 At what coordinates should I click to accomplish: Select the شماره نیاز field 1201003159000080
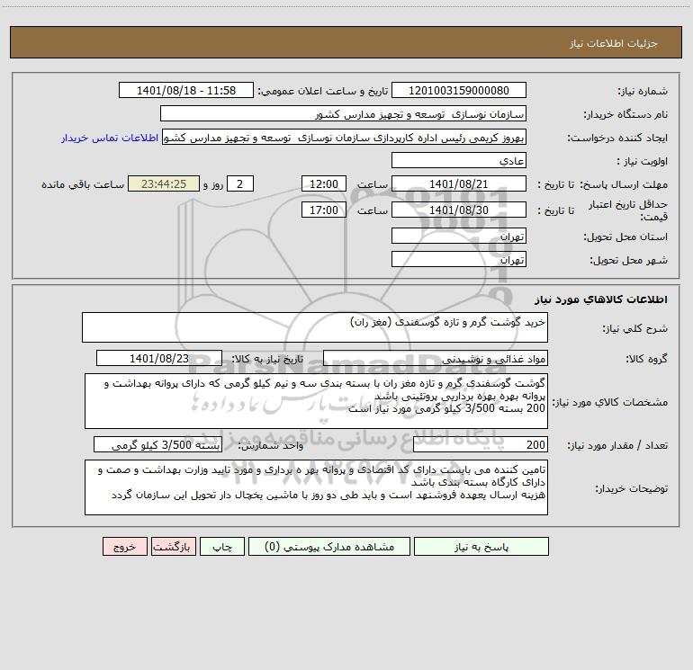tap(459, 90)
